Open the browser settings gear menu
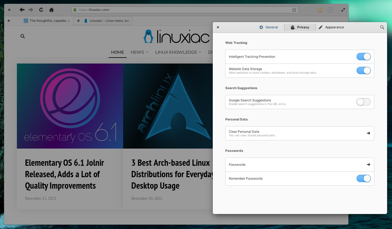 point(330,10)
